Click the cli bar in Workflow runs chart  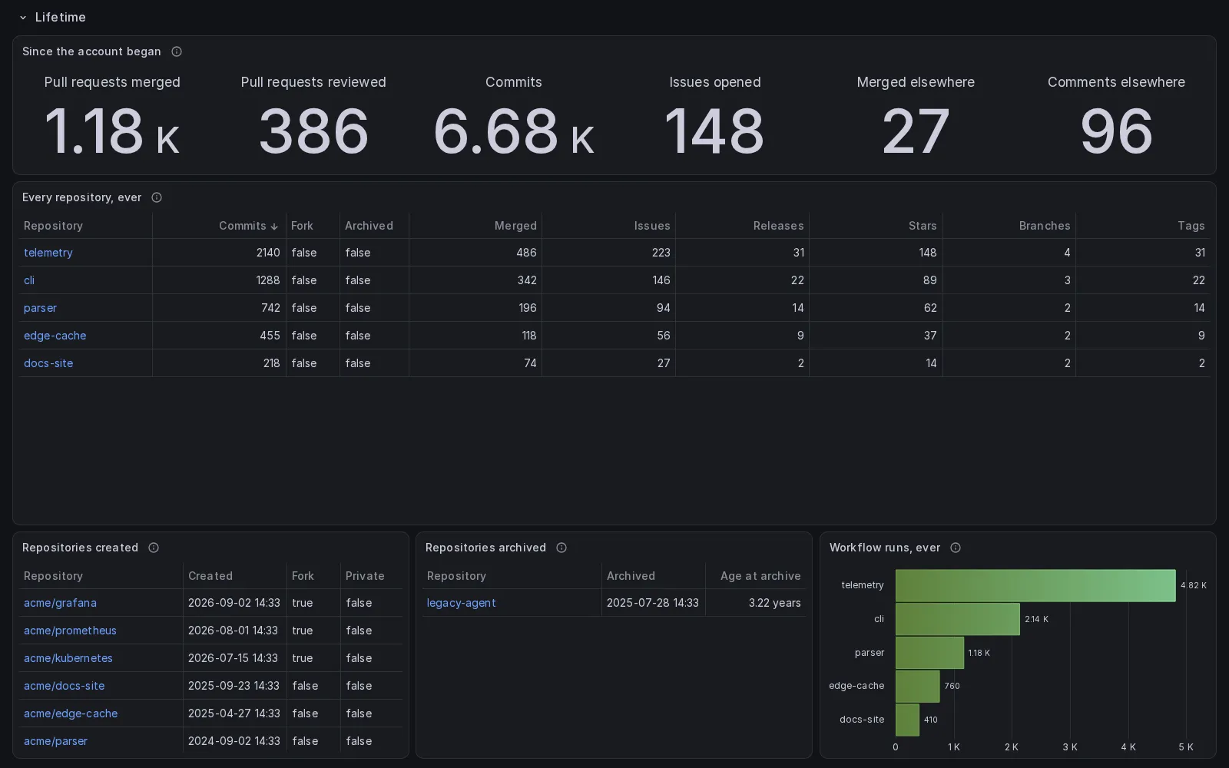958,619
